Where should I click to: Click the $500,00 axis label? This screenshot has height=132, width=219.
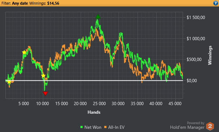(x=194, y=60)
